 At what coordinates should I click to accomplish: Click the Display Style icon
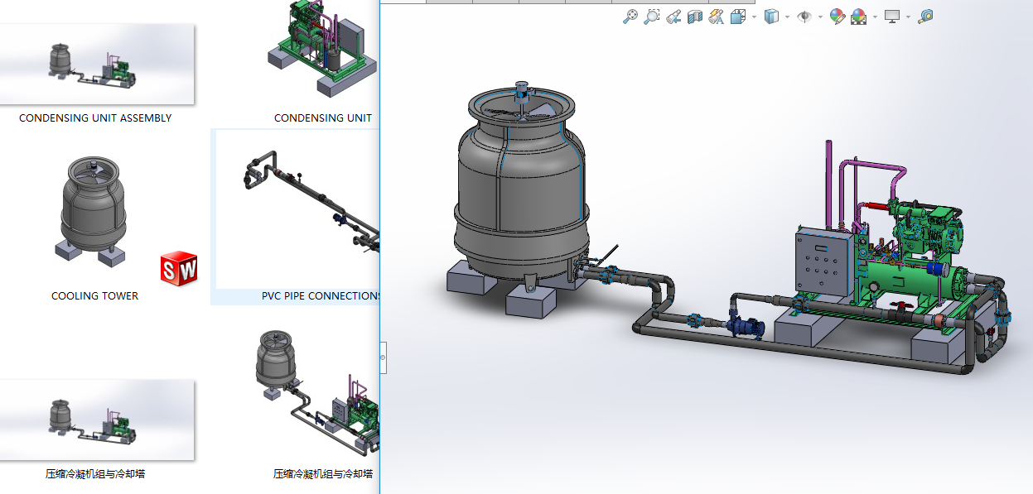pos(771,17)
